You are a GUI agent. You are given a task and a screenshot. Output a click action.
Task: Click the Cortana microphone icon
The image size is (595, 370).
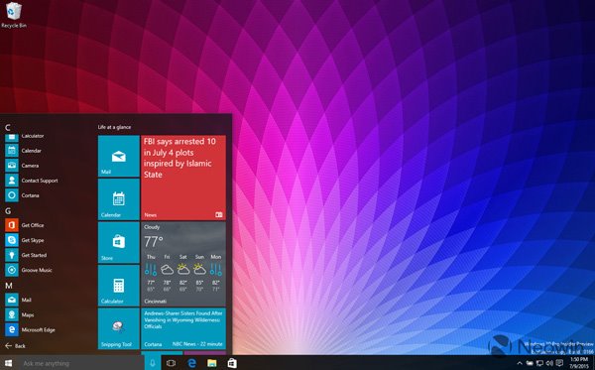pyautogui.click(x=153, y=363)
